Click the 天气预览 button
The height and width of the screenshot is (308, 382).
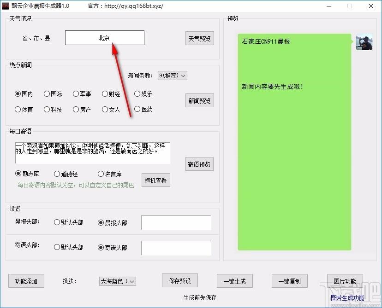(199, 38)
